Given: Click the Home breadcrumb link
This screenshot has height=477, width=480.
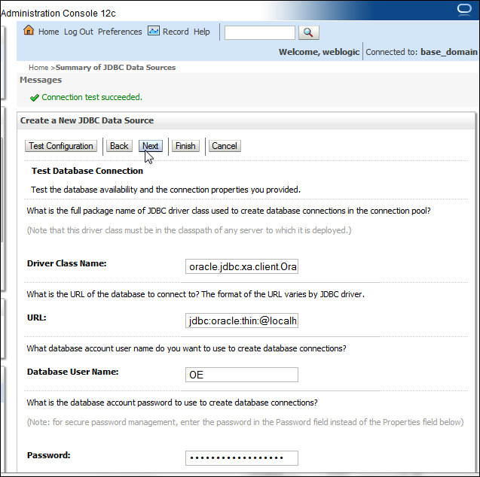Looking at the screenshot, I should point(38,68).
